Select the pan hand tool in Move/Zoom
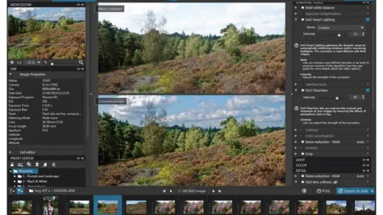Image resolution: width=383 pixels, height=215 pixels. click(12, 63)
